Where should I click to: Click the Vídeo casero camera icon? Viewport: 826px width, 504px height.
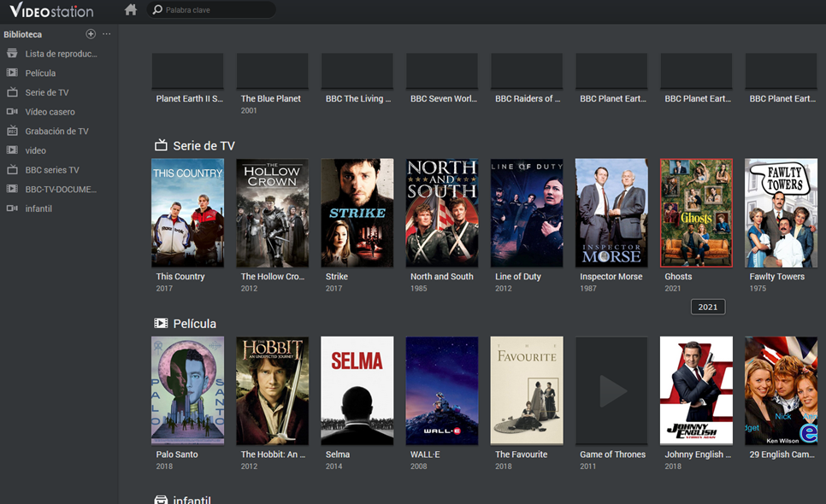[12, 112]
